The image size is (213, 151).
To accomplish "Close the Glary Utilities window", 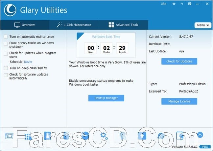I will click(207, 4).
